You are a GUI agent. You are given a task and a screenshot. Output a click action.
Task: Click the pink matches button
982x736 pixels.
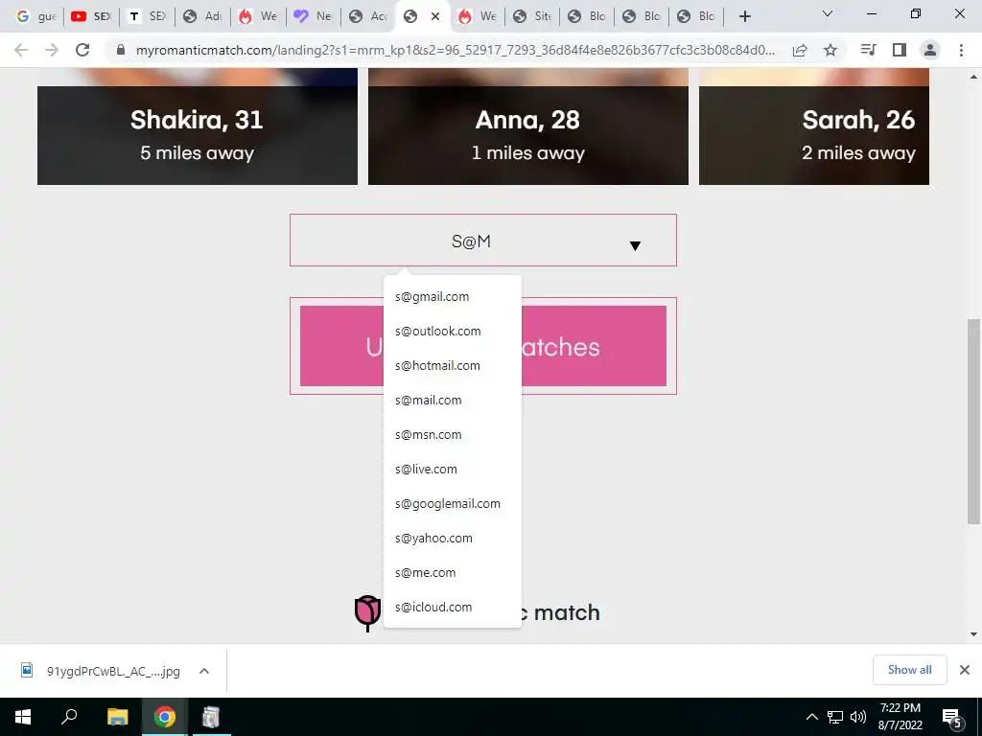pyautogui.click(x=483, y=346)
